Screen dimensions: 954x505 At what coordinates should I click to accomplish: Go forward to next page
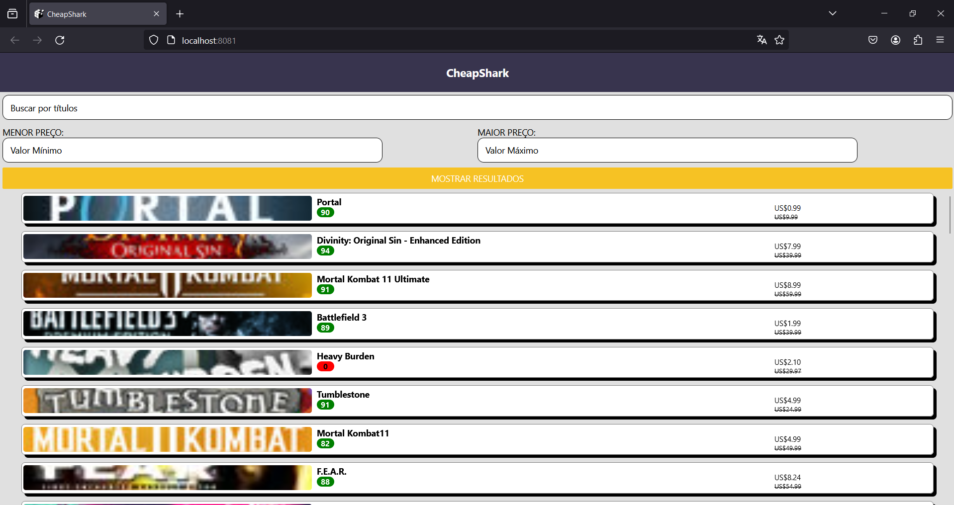click(x=37, y=40)
